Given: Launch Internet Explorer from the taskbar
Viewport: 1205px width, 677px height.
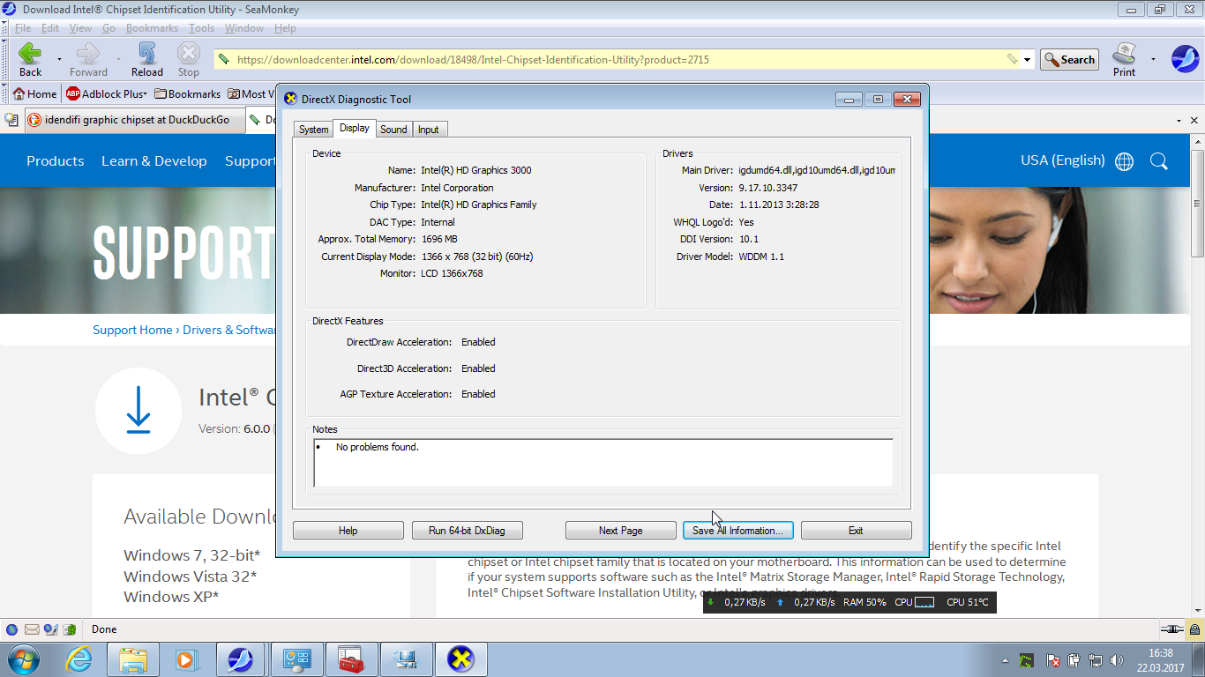Looking at the screenshot, I should tap(79, 659).
